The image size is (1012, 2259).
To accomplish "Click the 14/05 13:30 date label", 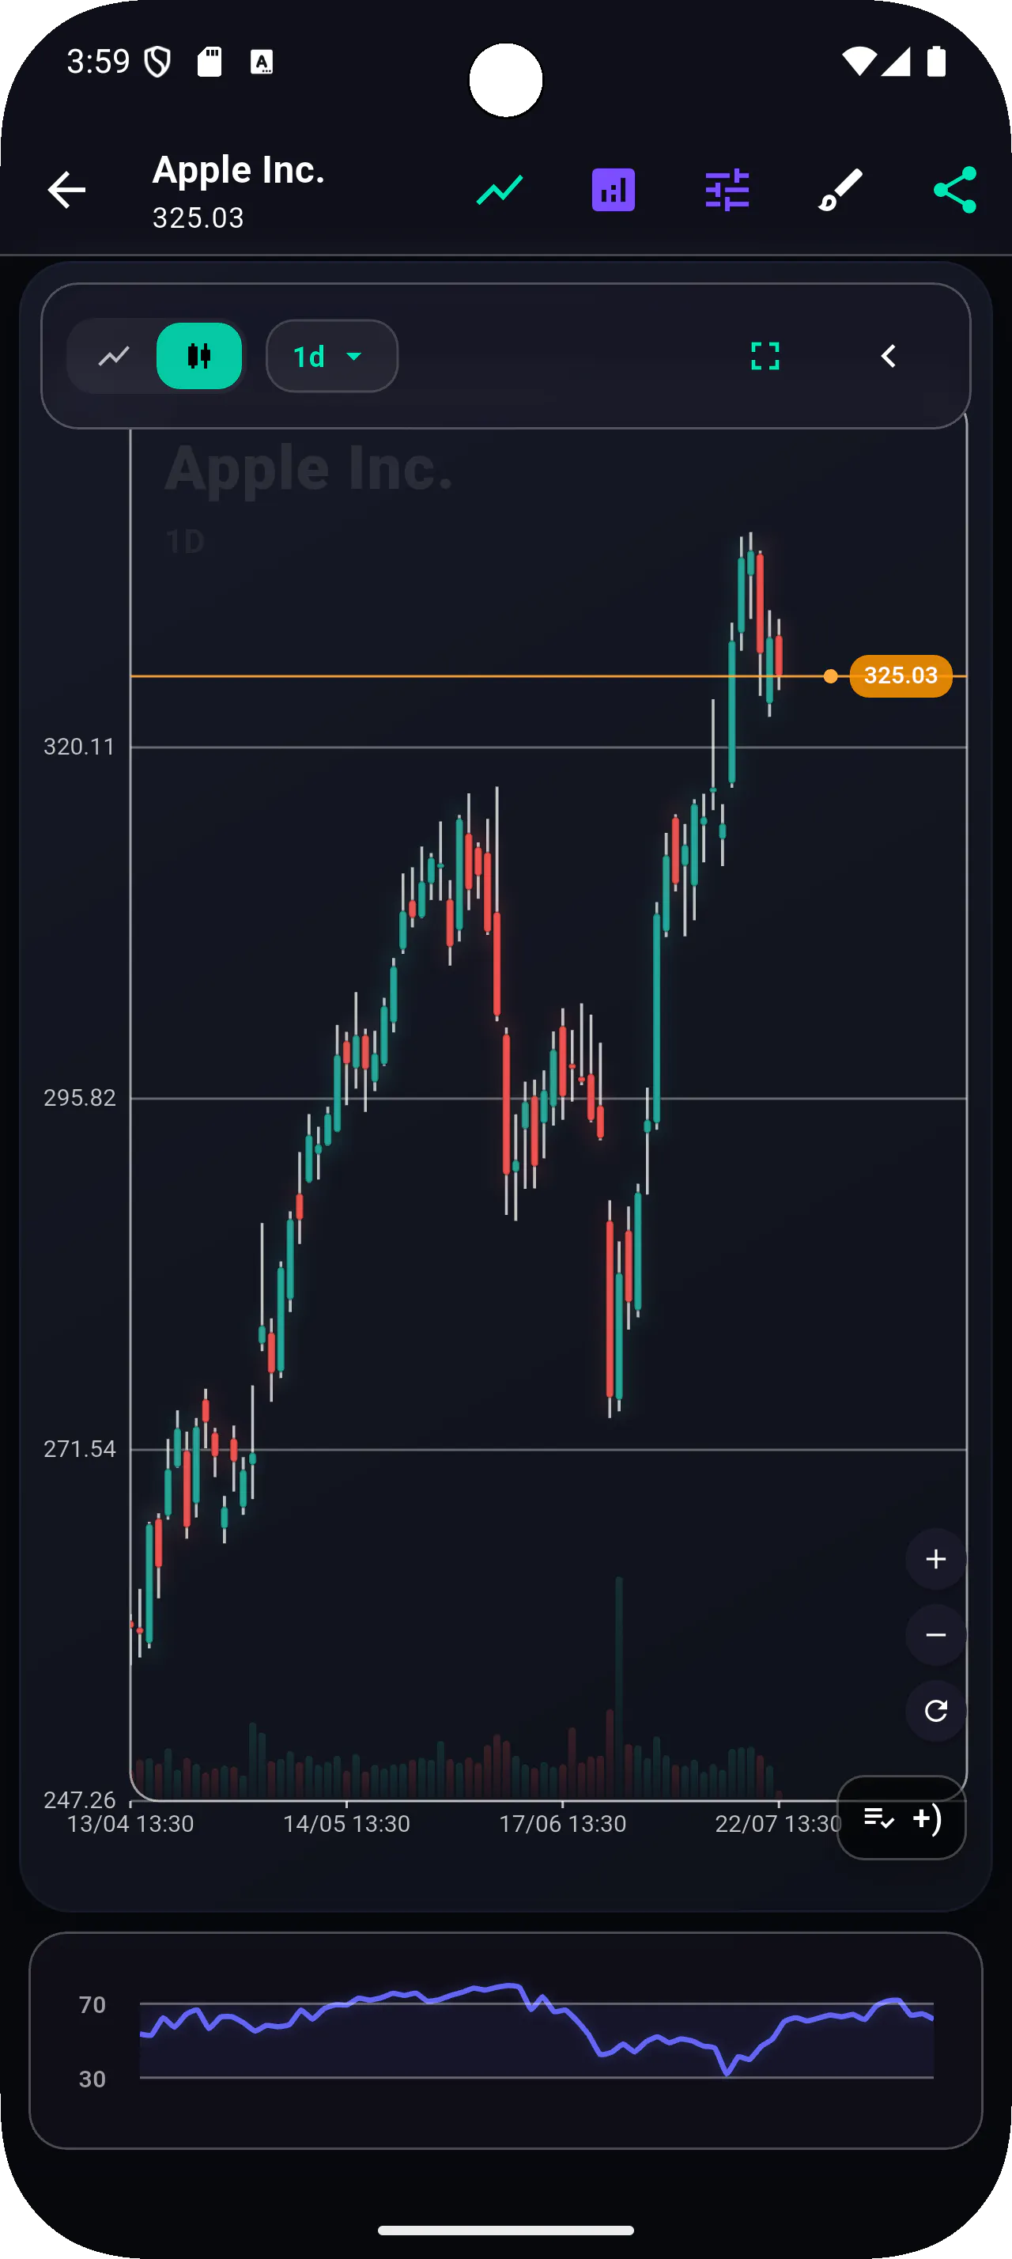I will pyautogui.click(x=347, y=1824).
